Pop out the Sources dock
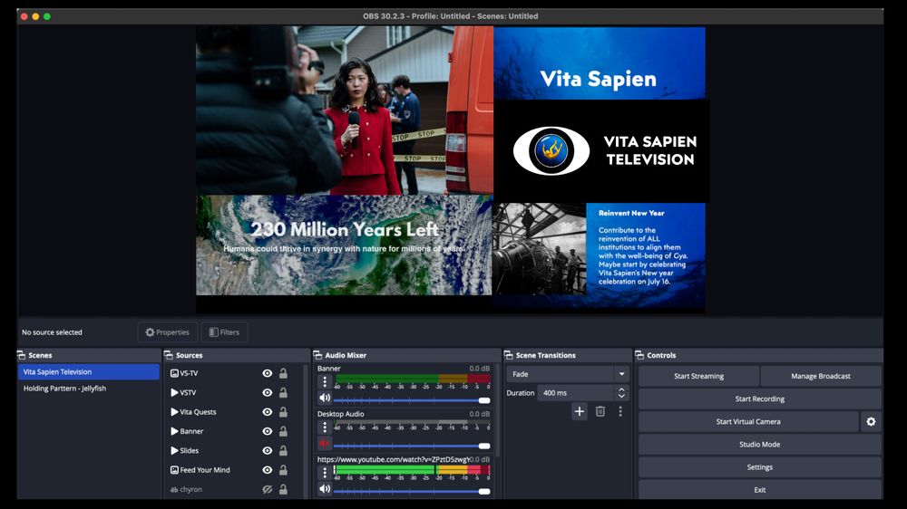Image resolution: width=907 pixels, height=509 pixels. coord(169,355)
